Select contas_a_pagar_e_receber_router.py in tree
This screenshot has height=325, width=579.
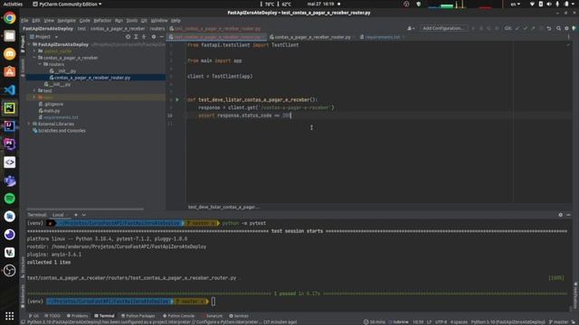point(92,78)
